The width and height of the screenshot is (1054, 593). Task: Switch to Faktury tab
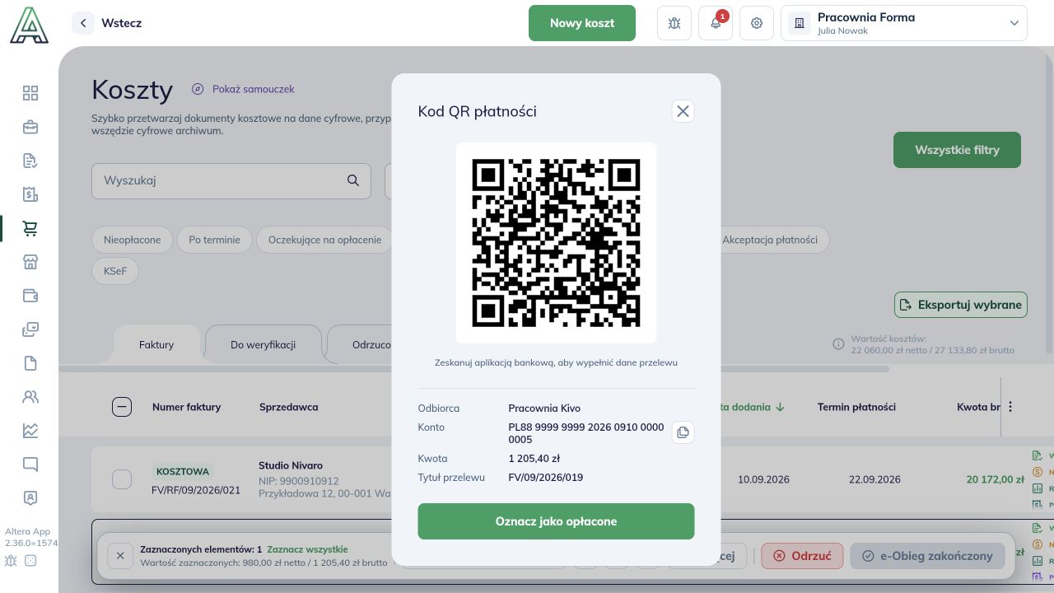[156, 344]
